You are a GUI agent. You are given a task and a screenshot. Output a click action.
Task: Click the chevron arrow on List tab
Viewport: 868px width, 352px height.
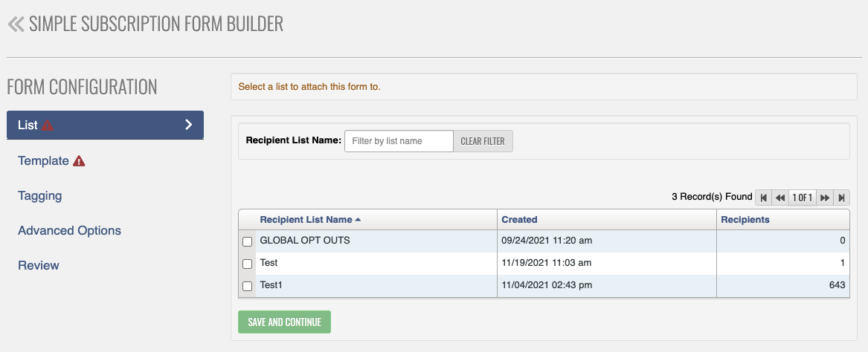click(x=189, y=125)
